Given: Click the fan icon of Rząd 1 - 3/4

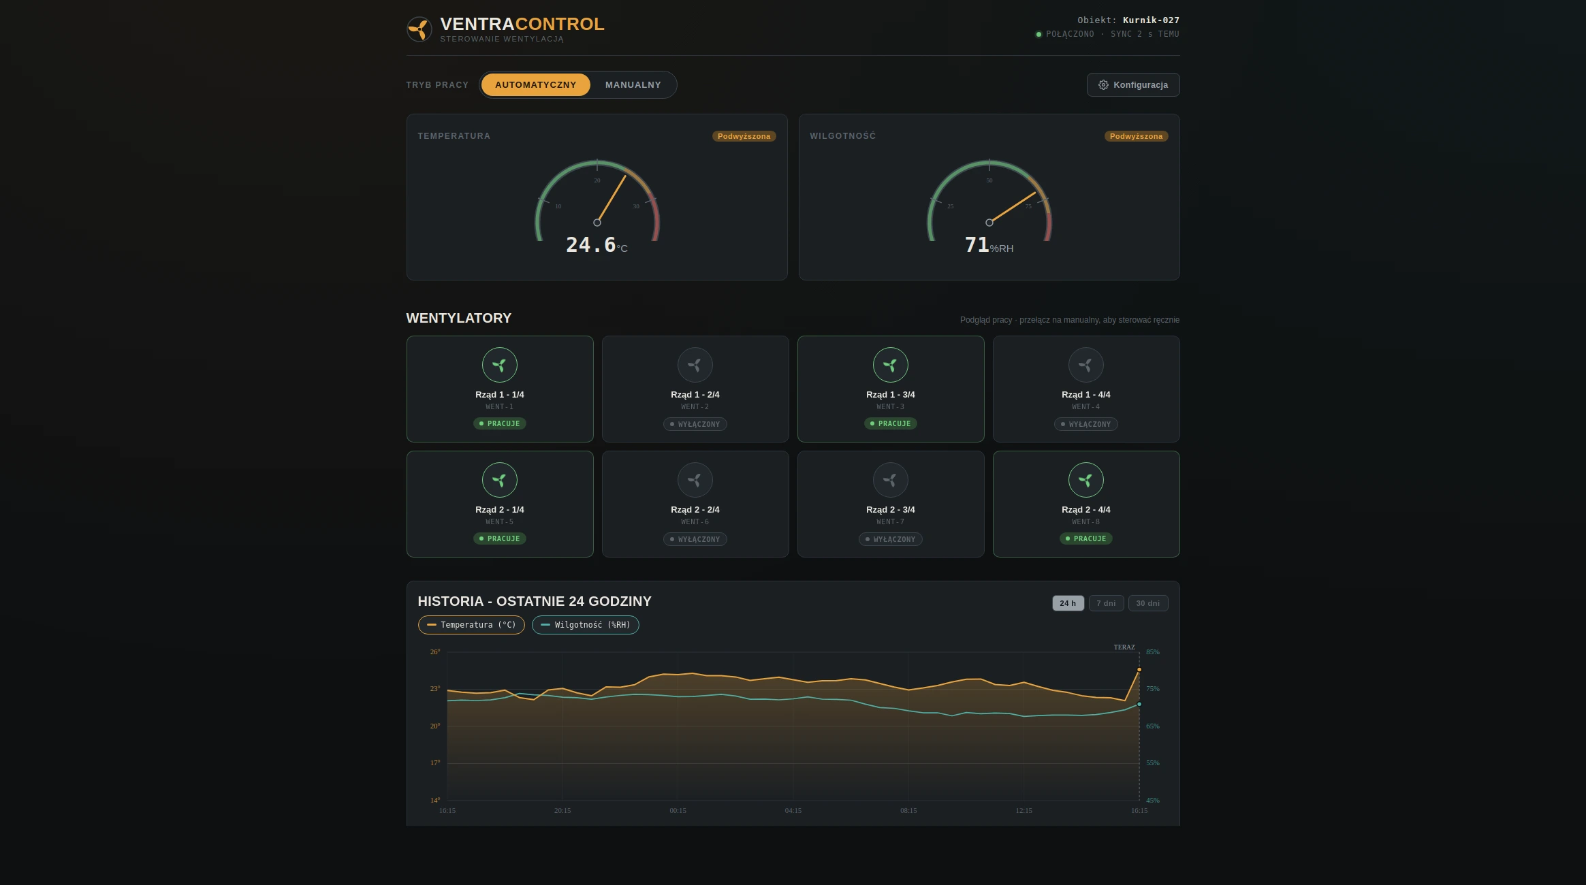Looking at the screenshot, I should coord(890,365).
